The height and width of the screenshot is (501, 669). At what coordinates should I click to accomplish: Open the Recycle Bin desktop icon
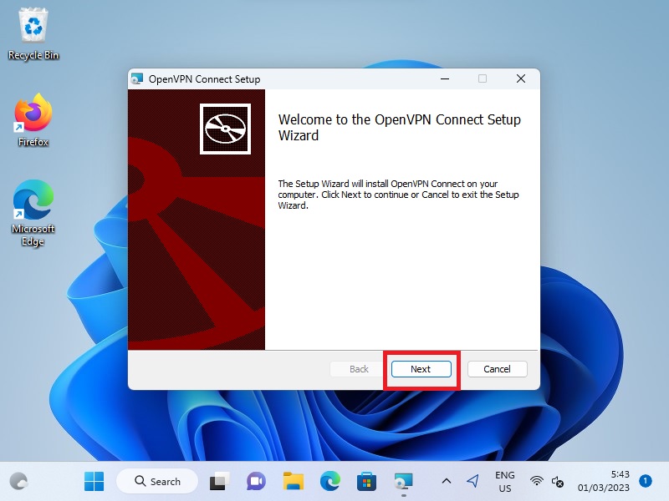[x=33, y=35]
